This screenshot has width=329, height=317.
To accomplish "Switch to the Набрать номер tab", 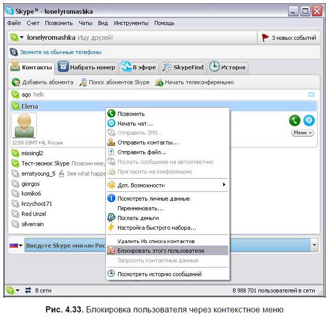I will pos(87,67).
